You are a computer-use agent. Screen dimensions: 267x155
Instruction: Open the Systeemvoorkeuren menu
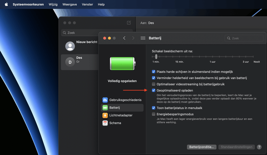pyautogui.click(x=28, y=4)
